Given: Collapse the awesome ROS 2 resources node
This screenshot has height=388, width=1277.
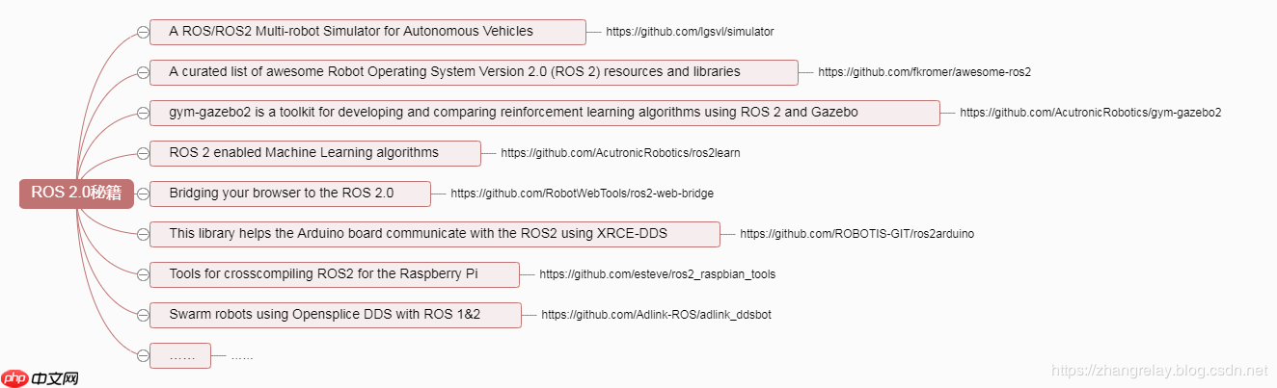Looking at the screenshot, I should click(x=143, y=72).
